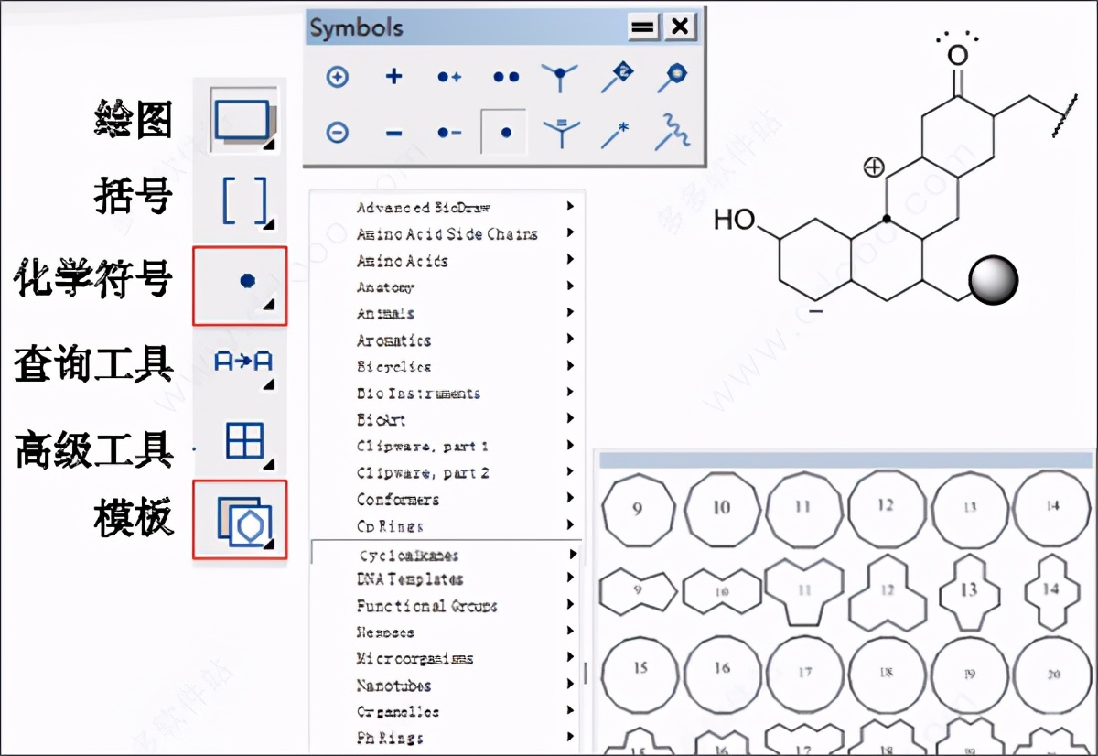Open the drawing elements rectangle tool
The width and height of the screenshot is (1098, 756).
pyautogui.click(x=242, y=120)
